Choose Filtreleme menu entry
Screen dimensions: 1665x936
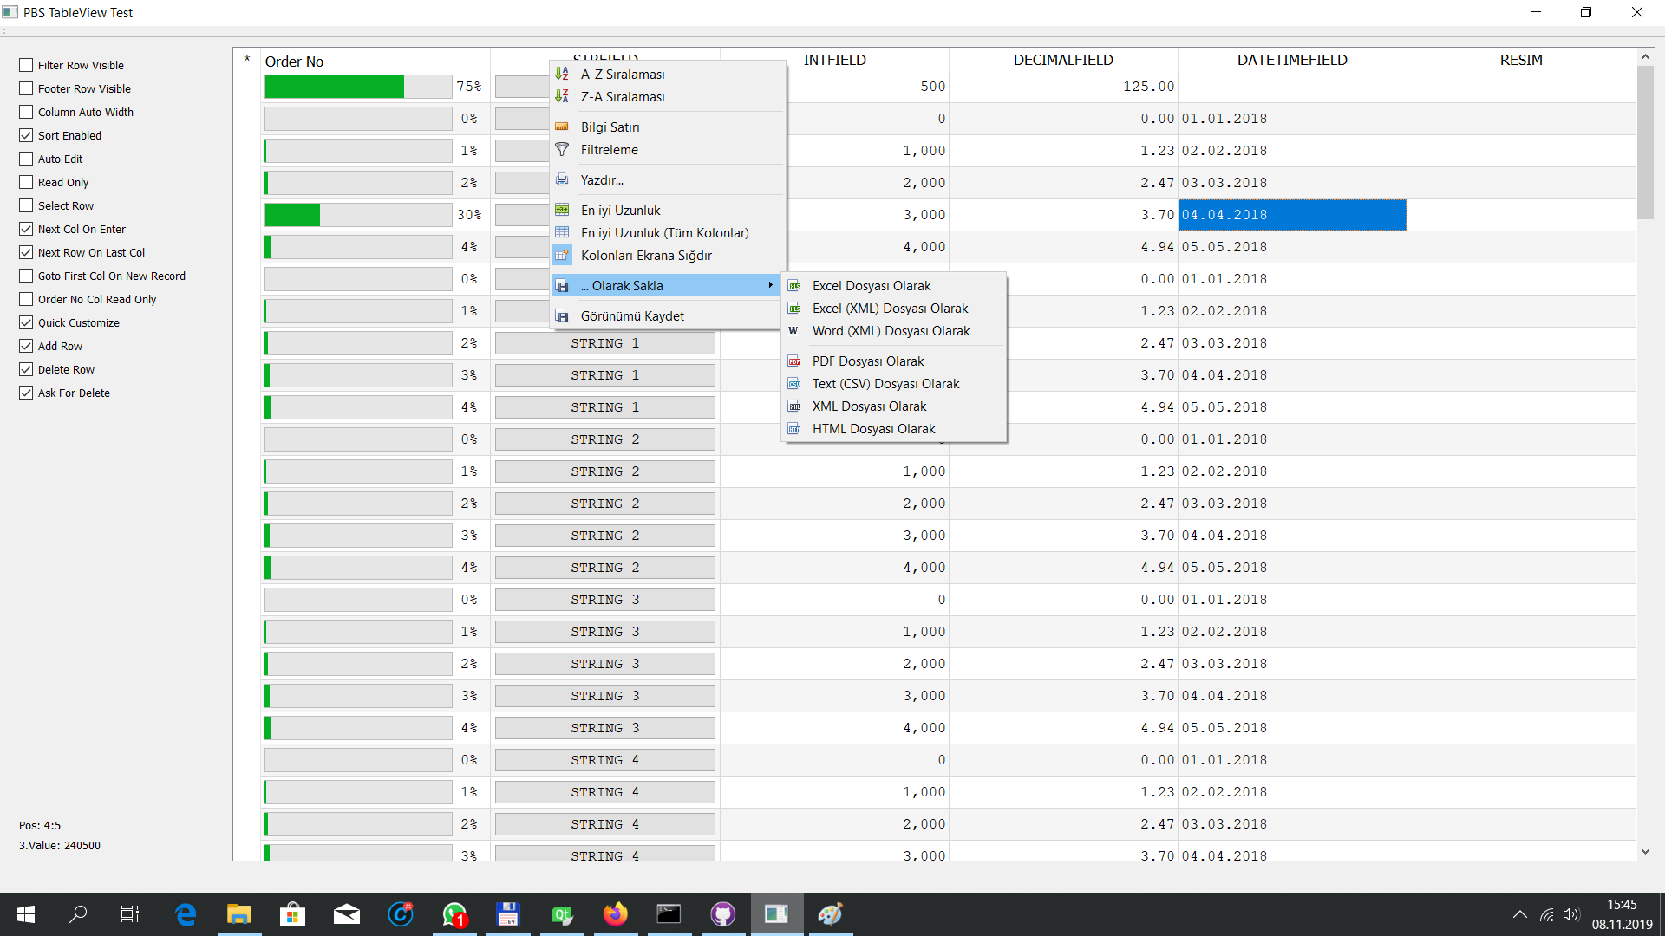(x=668, y=149)
